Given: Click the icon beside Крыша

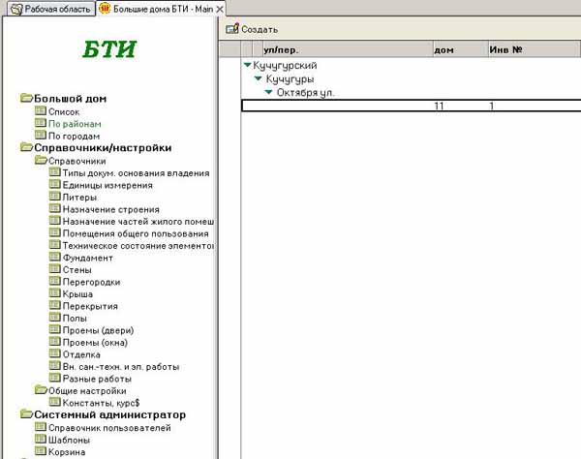Looking at the screenshot, I should pyautogui.click(x=55, y=293).
